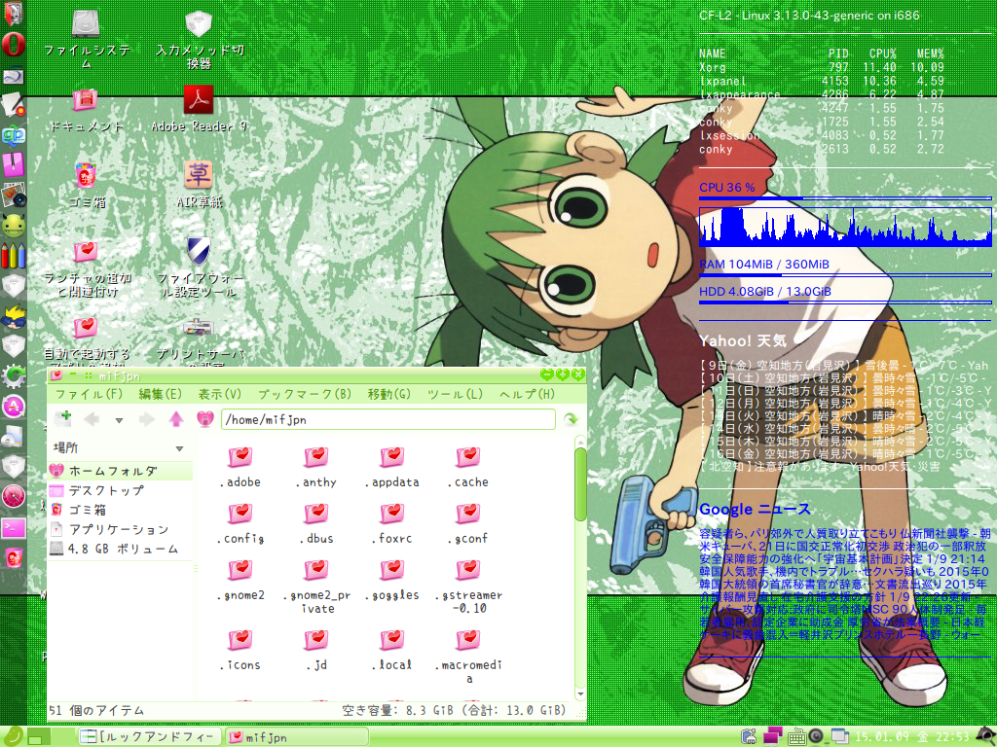This screenshot has height=747, width=997.
Task: Click the green show-desktop taskbar button
Action: click(39, 737)
